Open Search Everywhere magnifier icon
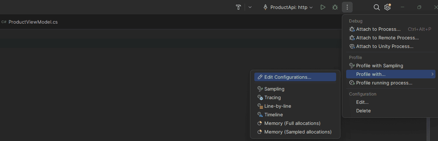The image size is (438, 141). [x=377, y=7]
